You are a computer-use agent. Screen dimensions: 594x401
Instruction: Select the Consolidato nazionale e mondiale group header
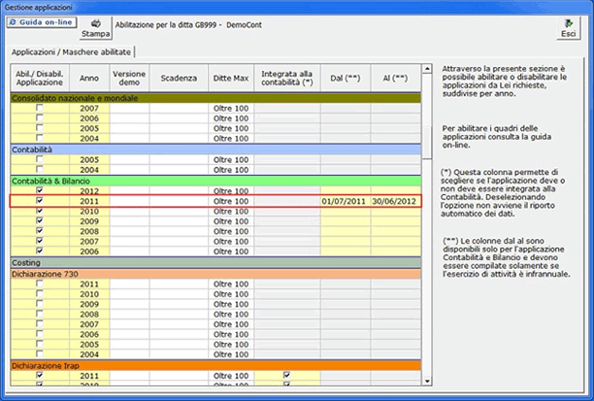click(215, 98)
